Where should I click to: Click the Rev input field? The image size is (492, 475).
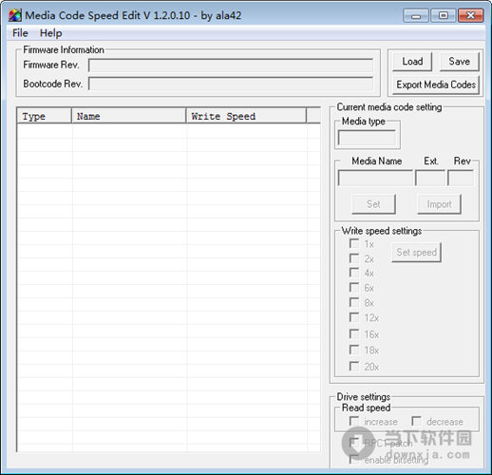461,179
